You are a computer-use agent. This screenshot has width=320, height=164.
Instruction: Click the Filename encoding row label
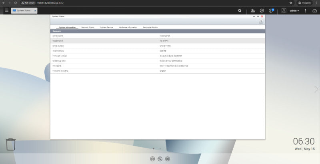pyautogui.click(x=60, y=71)
